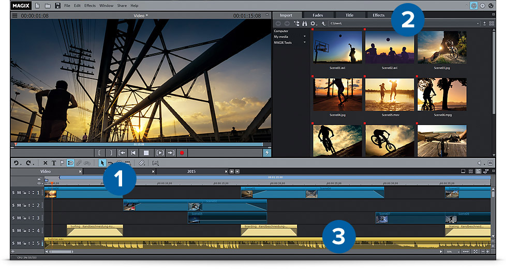Undo the last action
This screenshot has height=269, width=506.
pyautogui.click(x=17, y=163)
